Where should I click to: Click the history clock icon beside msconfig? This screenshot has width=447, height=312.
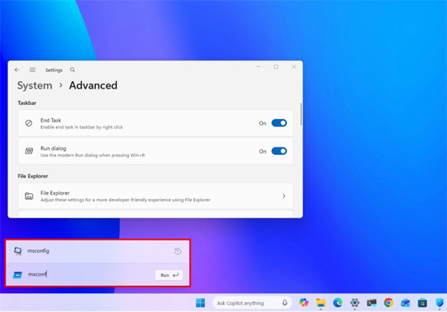[177, 251]
